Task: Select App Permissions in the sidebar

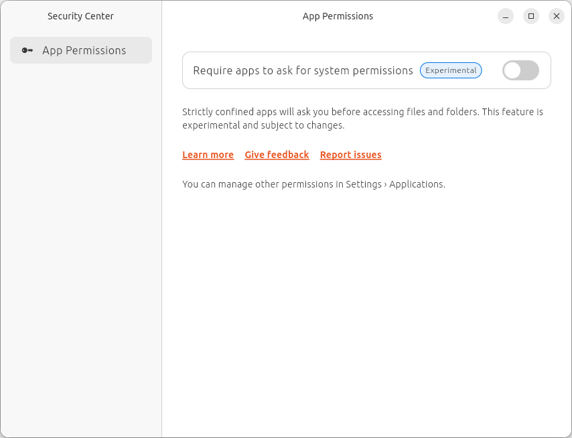Action: 84,50
